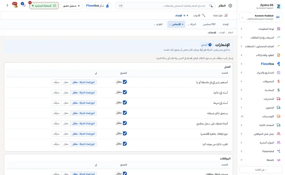Image resolution: width=285 pixels, height=175 pixels.
Task: Toggle checkbox for 'مستند بانتظار موافقة' in Approvals
Action: [125, 173]
